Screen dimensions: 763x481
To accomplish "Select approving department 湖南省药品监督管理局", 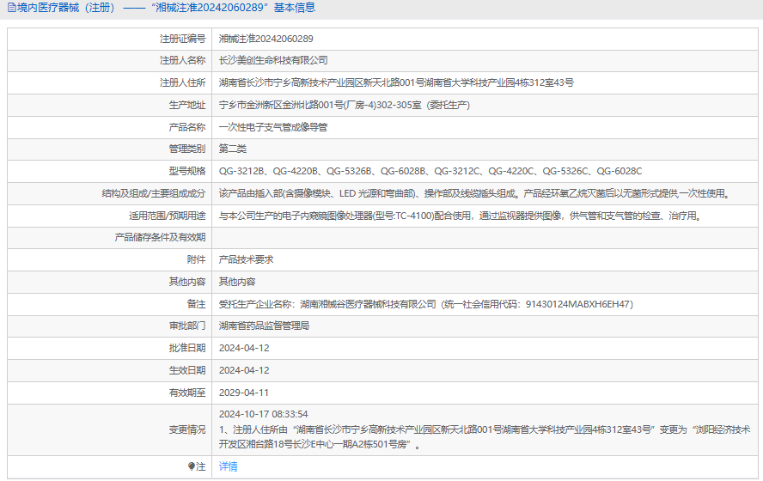I will [265, 326].
